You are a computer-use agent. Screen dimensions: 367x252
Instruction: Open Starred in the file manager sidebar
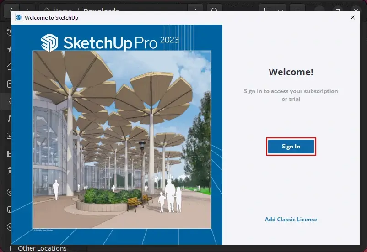click(x=9, y=49)
